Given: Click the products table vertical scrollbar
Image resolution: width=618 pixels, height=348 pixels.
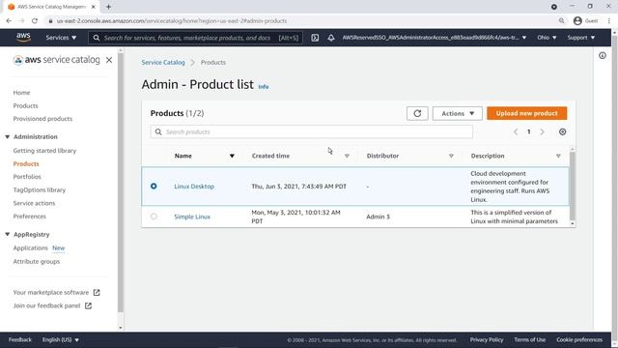Looking at the screenshot, I should tap(573, 187).
